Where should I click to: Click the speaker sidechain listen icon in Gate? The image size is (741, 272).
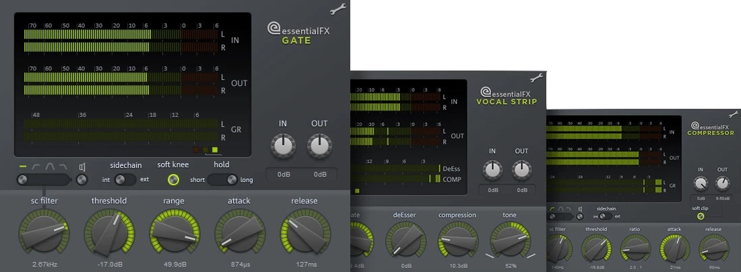(x=82, y=167)
